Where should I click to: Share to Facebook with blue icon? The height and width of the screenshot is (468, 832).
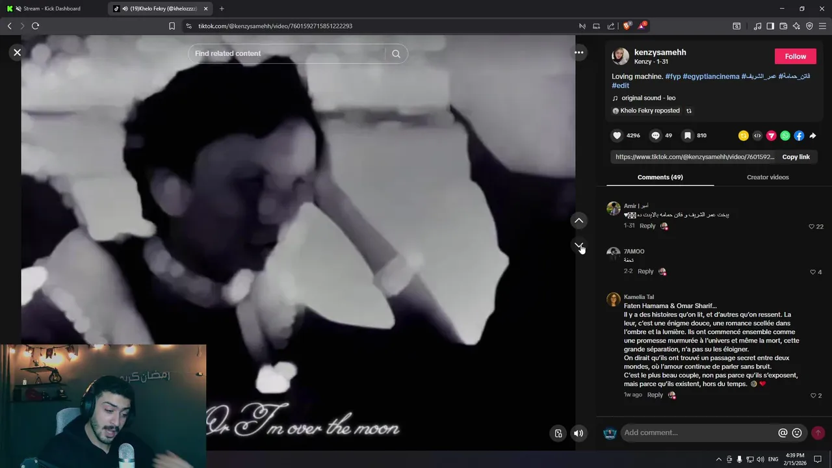click(799, 136)
